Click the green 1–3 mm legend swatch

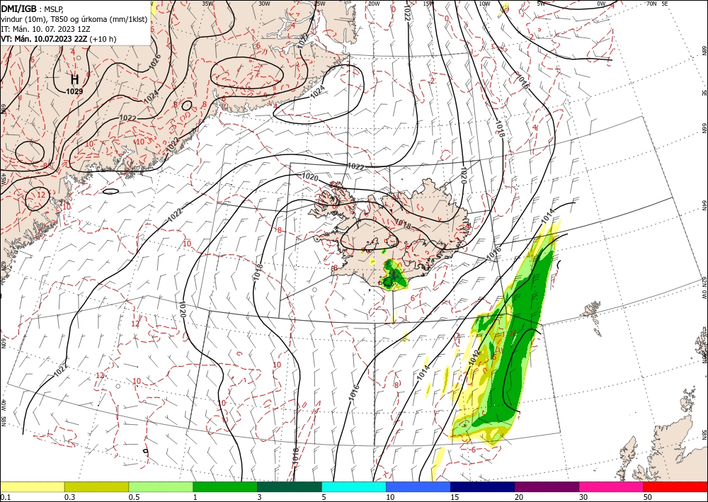(225, 486)
